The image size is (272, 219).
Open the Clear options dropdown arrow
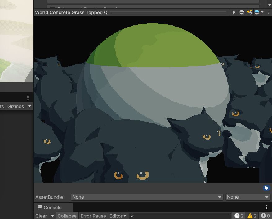52,216
